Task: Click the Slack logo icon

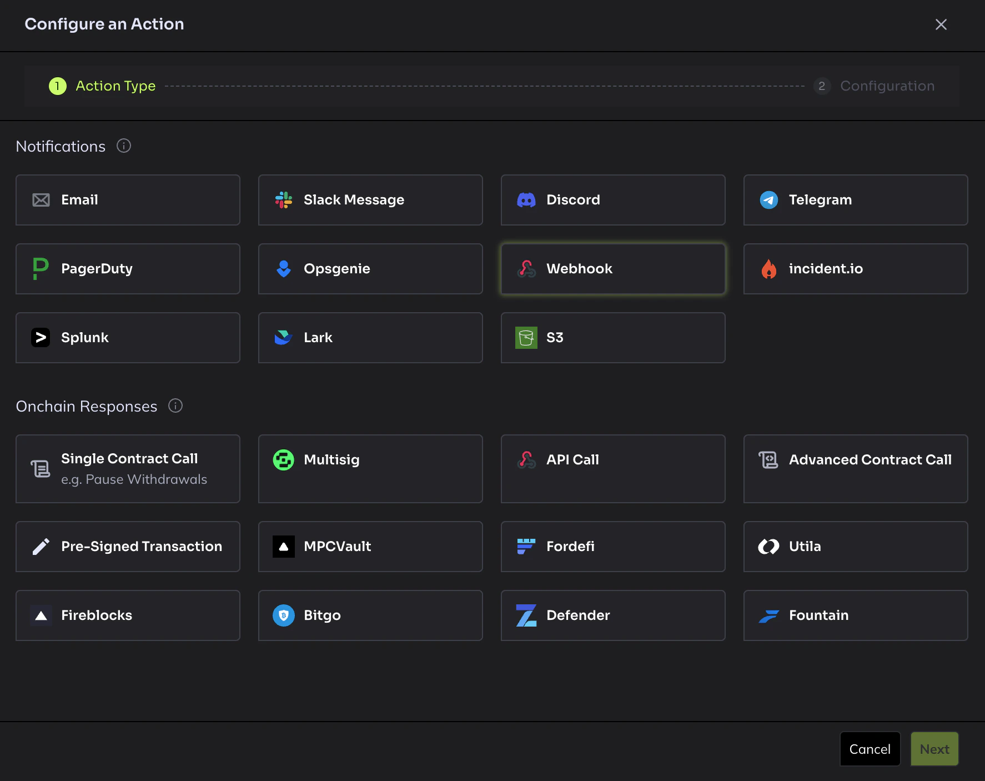Action: [x=284, y=200]
